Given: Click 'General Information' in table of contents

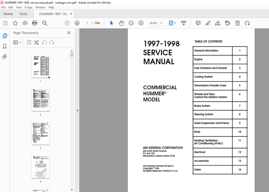Looking at the screenshot, I should pyautogui.click(x=206, y=50).
